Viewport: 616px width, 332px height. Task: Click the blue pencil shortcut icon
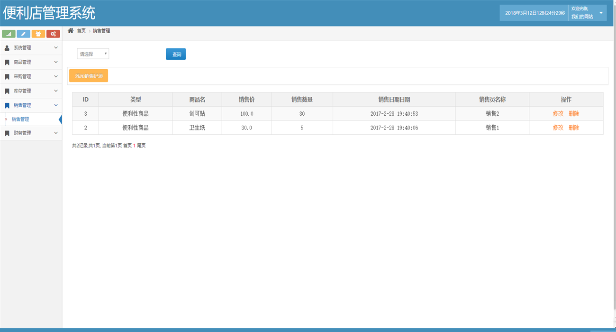click(24, 34)
